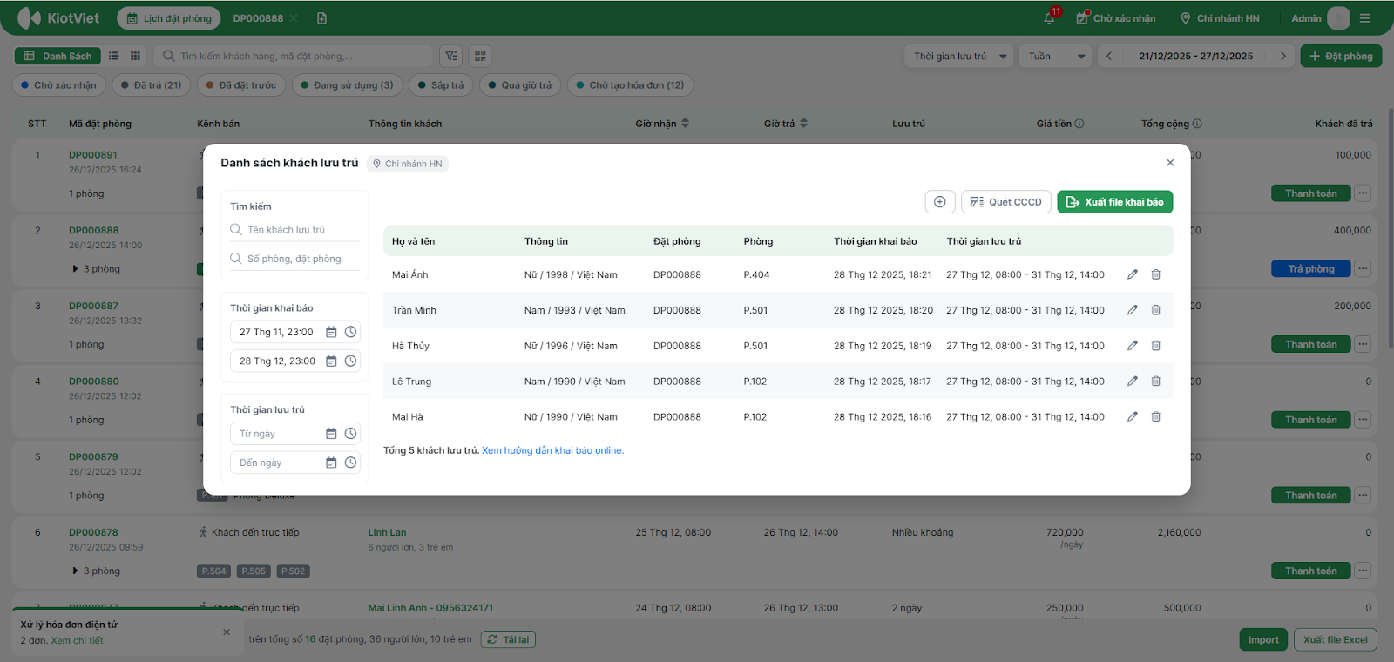Open calendar for Từ ngày field

(x=331, y=434)
